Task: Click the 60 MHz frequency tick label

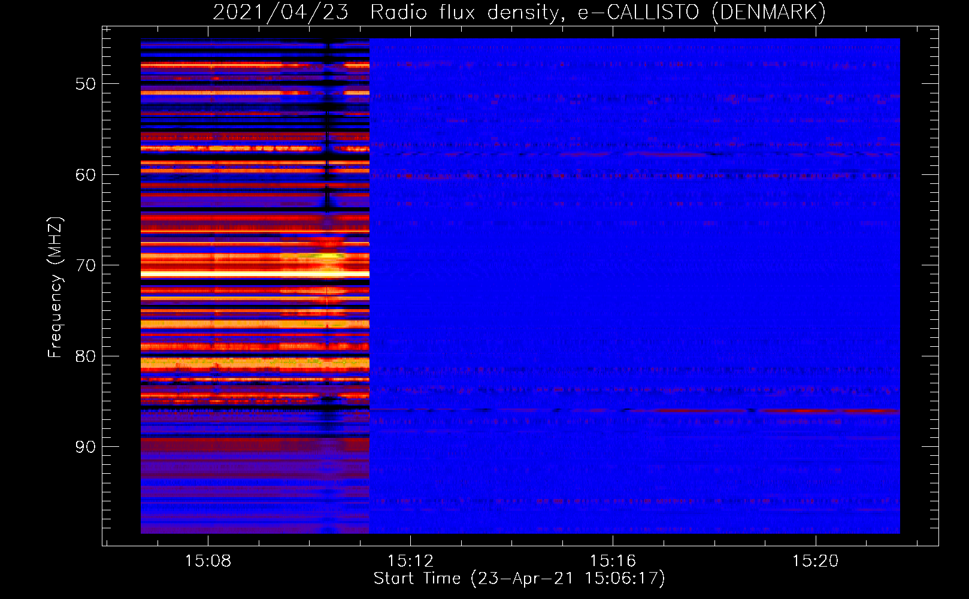Action: point(86,175)
